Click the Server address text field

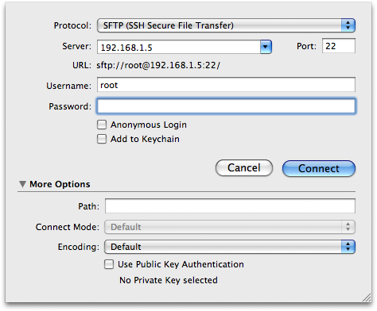[x=179, y=47]
